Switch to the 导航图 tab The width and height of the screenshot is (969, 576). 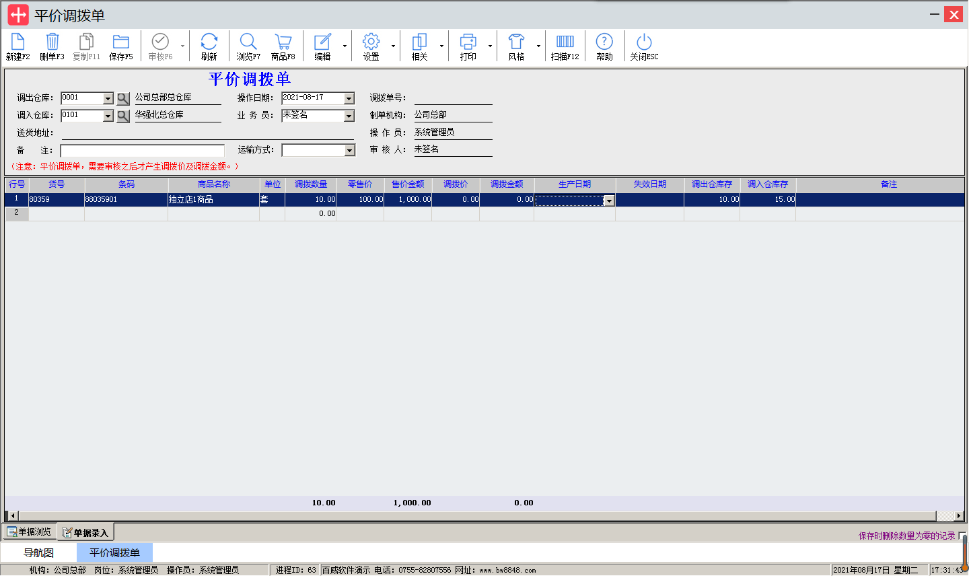38,553
